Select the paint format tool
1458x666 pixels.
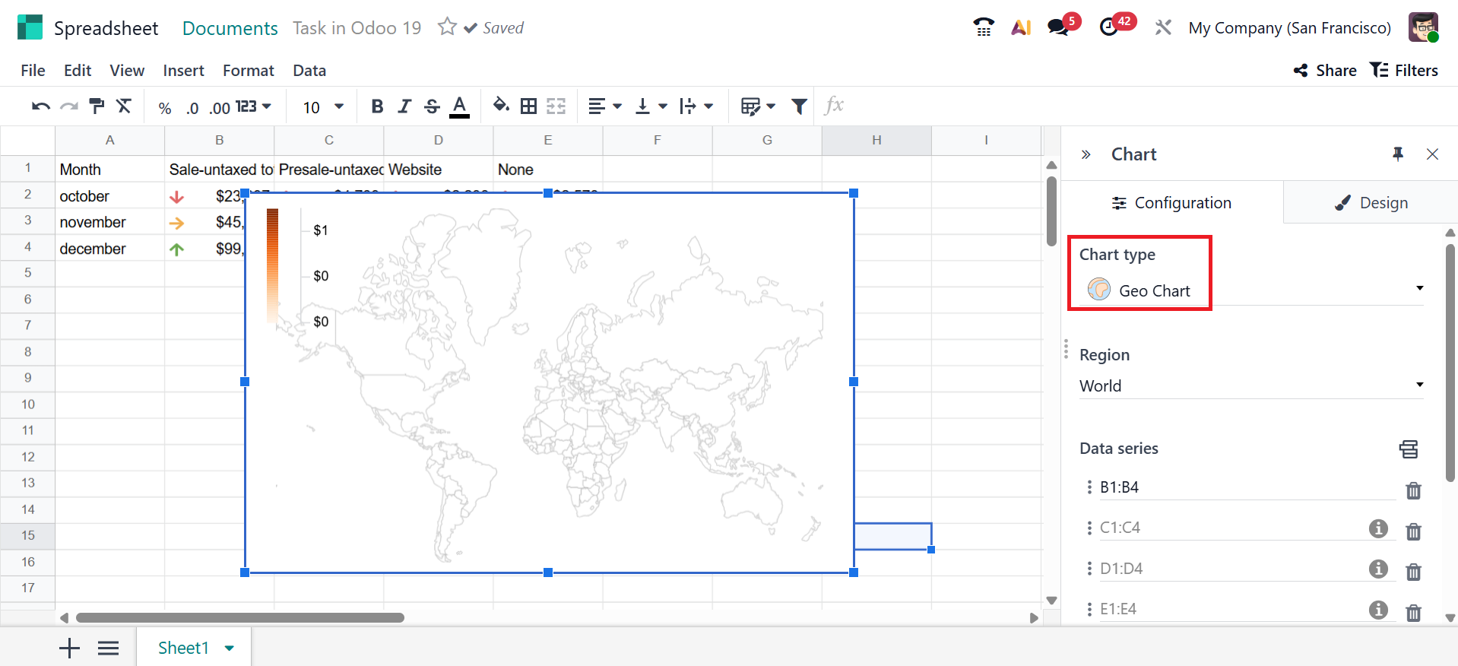click(97, 106)
